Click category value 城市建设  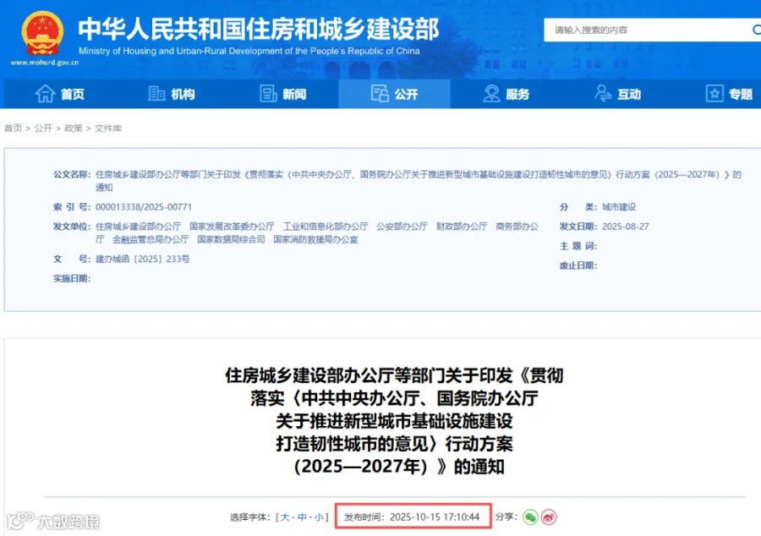[619, 207]
